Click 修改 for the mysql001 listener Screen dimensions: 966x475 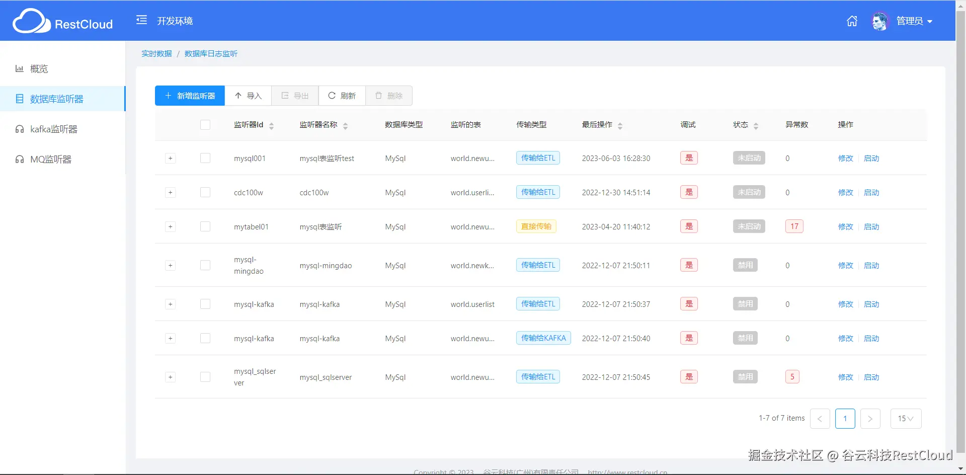click(x=846, y=159)
